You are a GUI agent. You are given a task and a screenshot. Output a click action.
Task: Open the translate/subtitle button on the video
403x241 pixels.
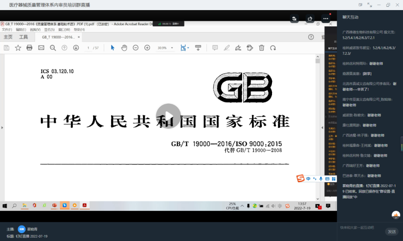click(294, 19)
